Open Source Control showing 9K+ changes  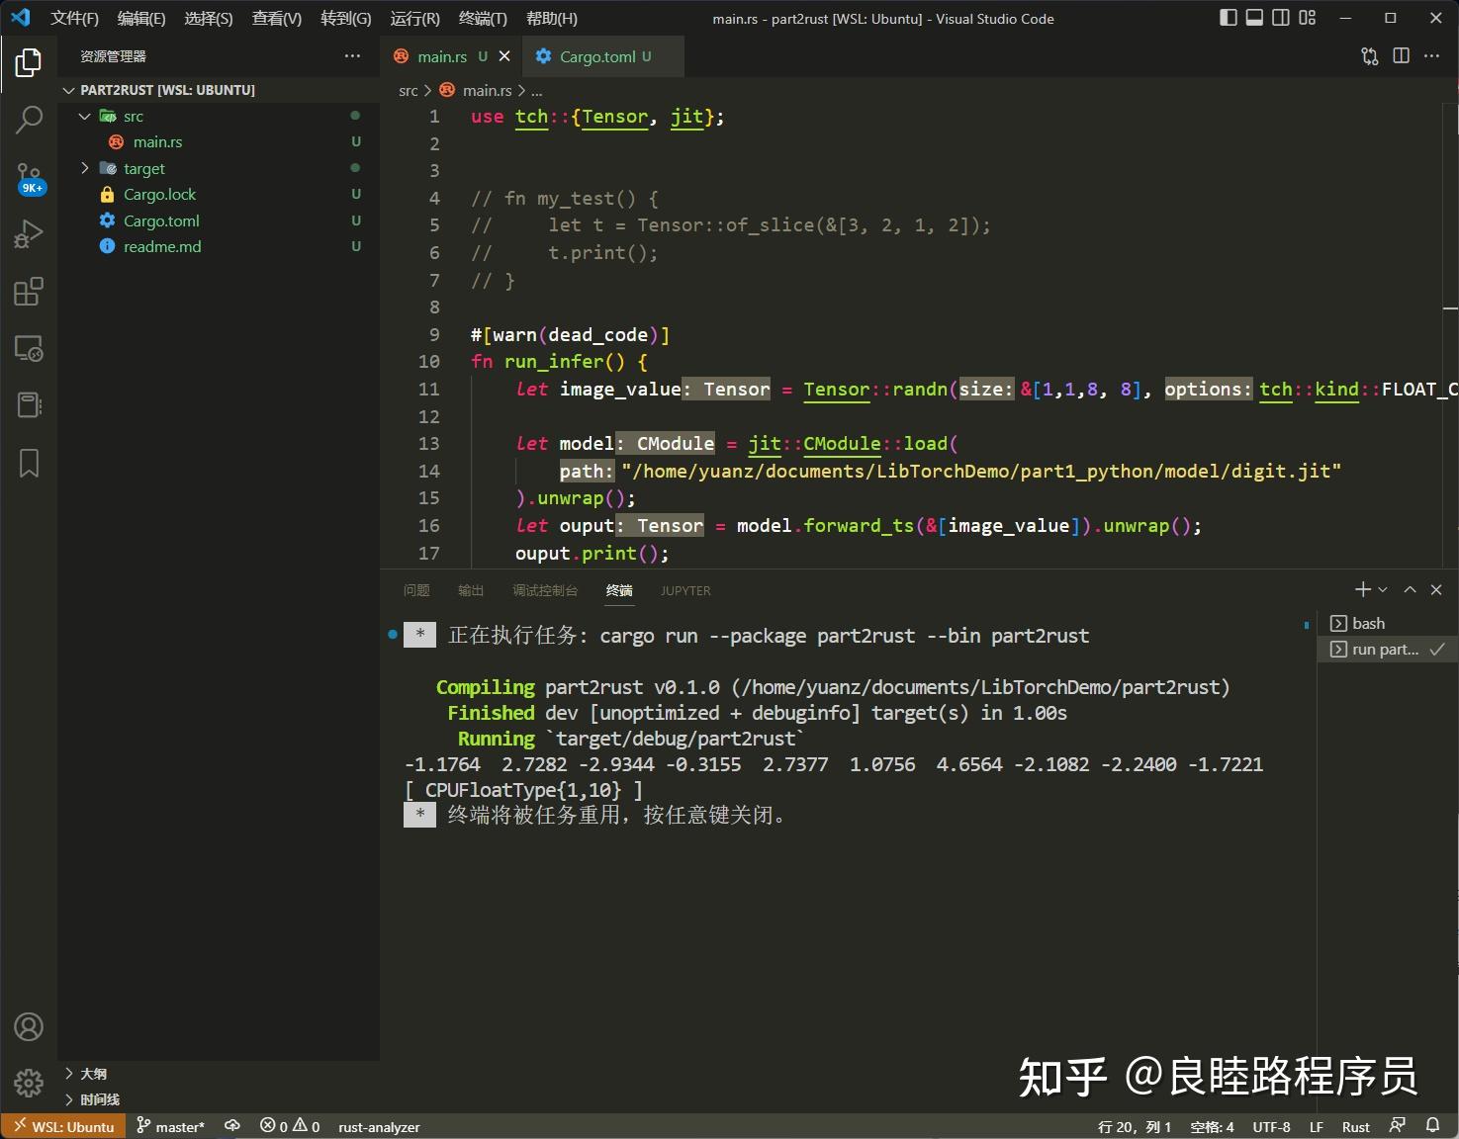[29, 176]
